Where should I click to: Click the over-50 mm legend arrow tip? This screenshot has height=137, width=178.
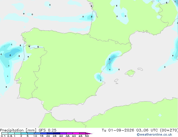(x=89, y=133)
